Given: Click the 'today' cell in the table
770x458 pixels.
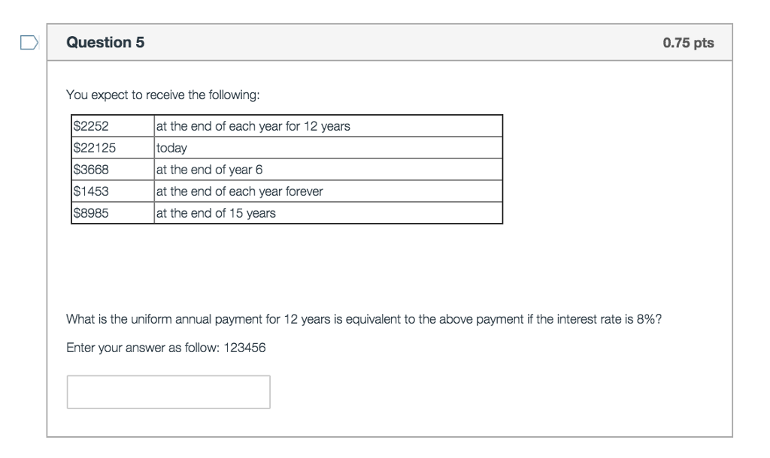Looking at the screenshot, I should (x=170, y=147).
